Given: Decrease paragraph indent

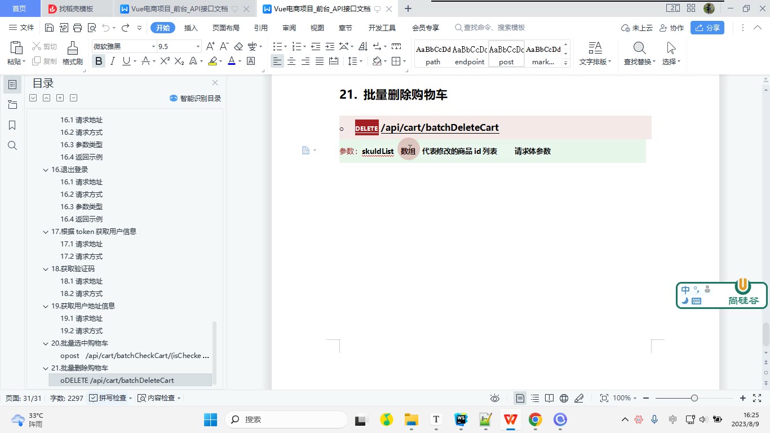Looking at the screenshot, I should [x=316, y=46].
